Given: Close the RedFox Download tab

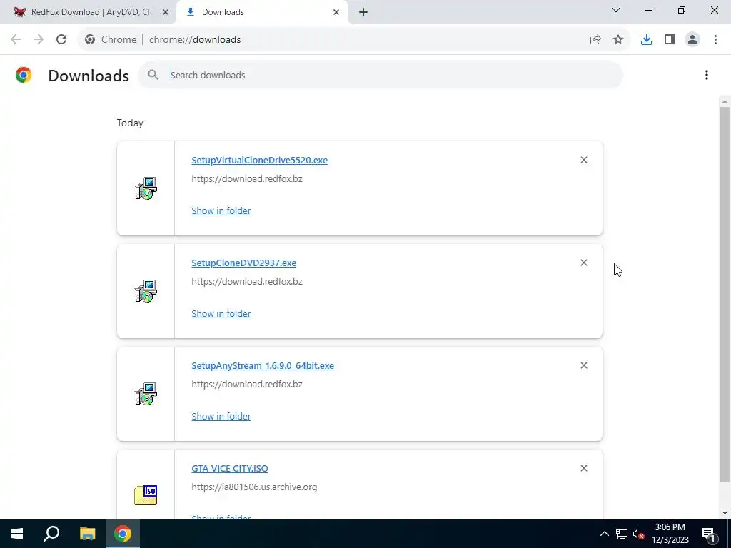Looking at the screenshot, I should [166, 12].
